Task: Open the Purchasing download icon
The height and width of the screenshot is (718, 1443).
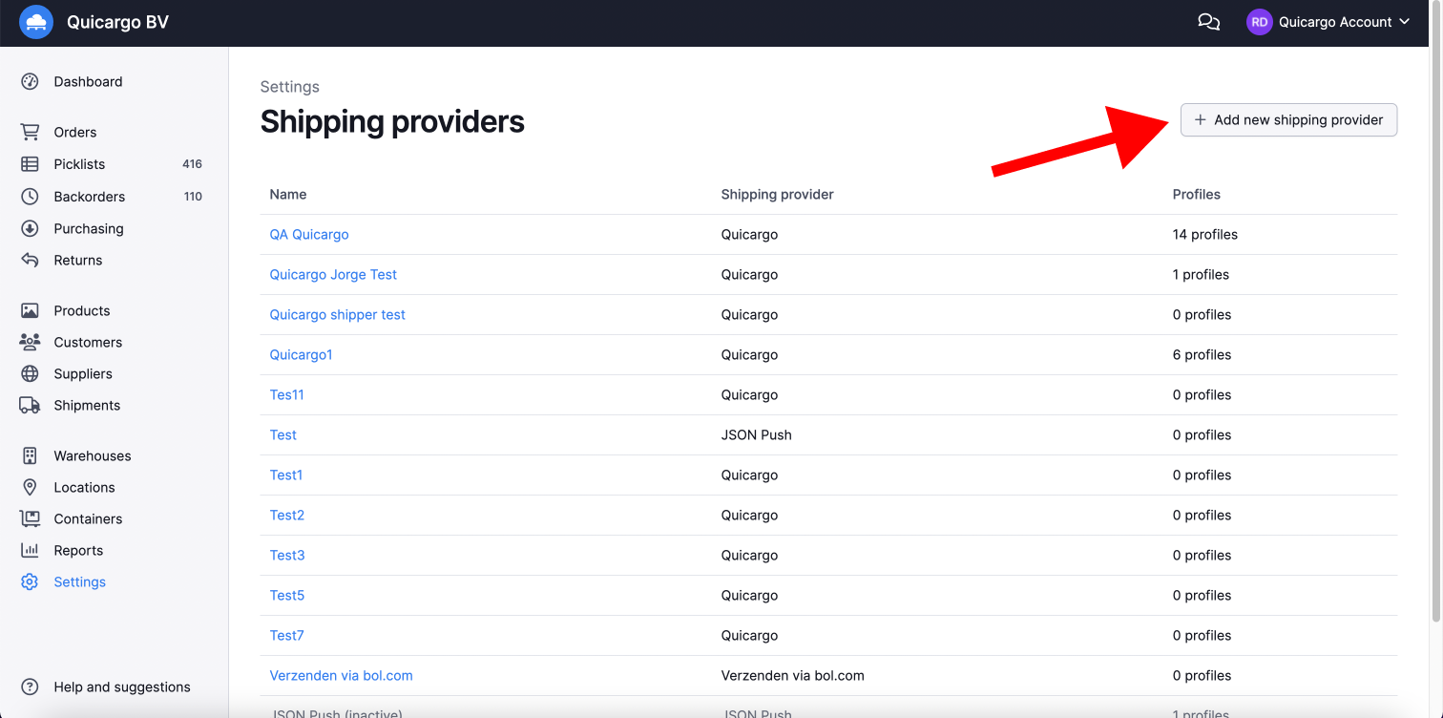Action: (x=30, y=229)
